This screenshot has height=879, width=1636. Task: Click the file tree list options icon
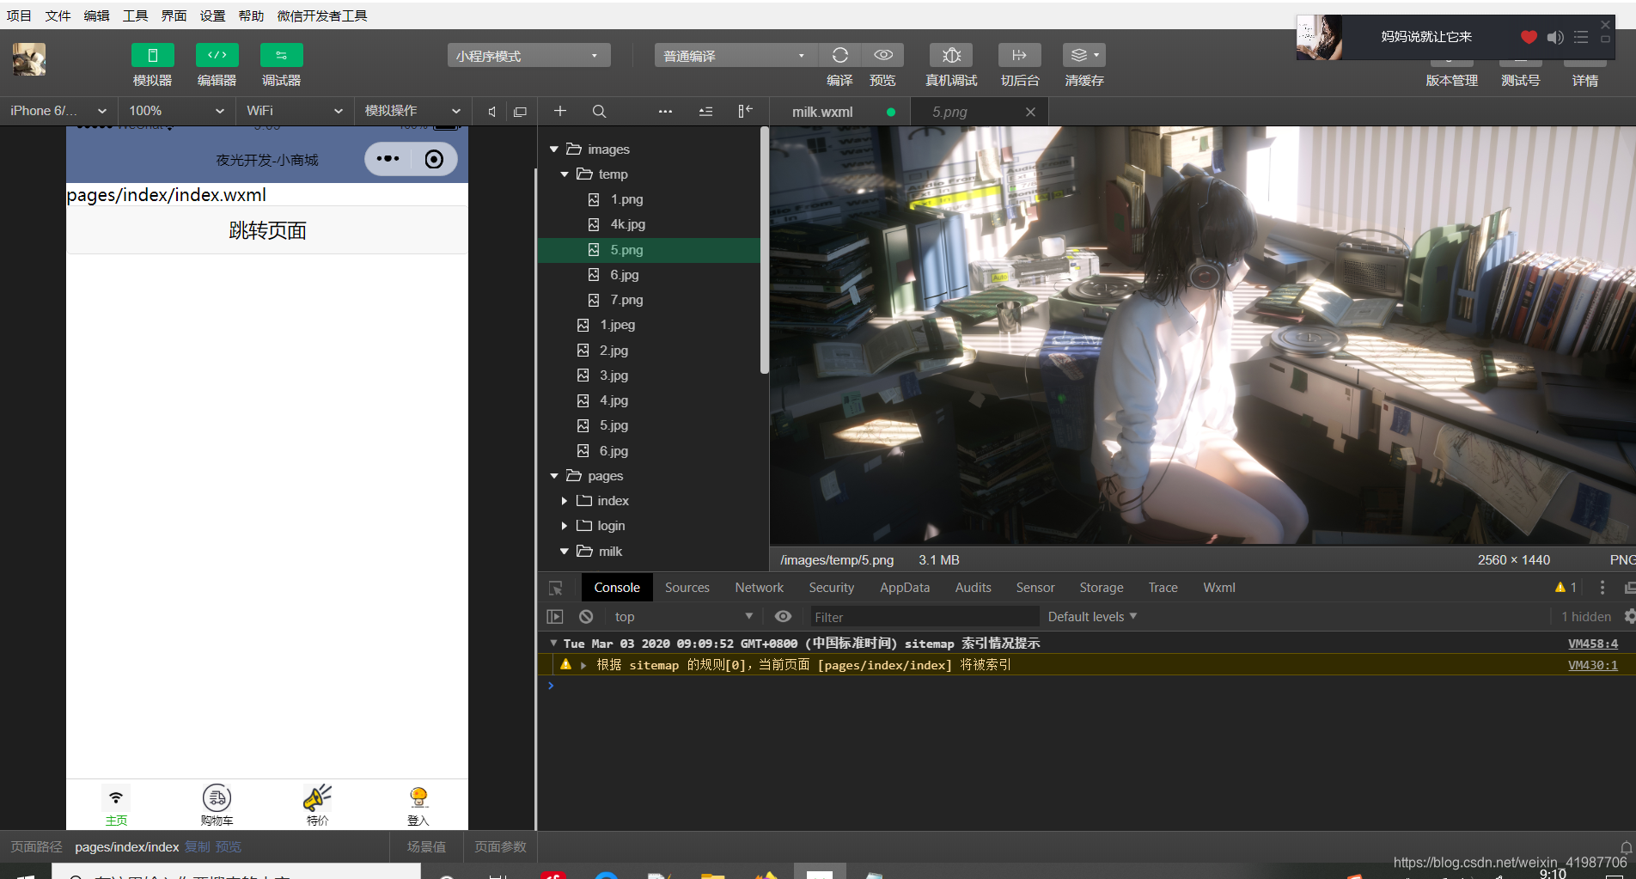click(705, 111)
